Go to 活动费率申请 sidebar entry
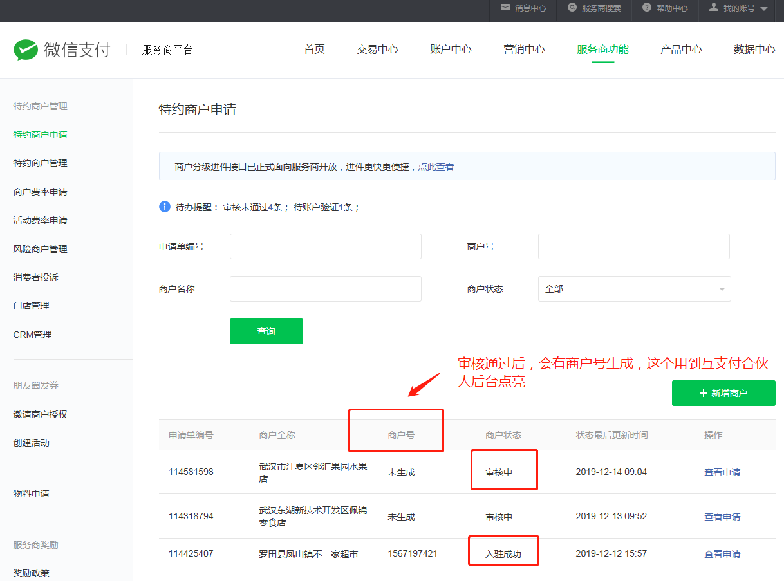784x581 pixels. (40, 220)
